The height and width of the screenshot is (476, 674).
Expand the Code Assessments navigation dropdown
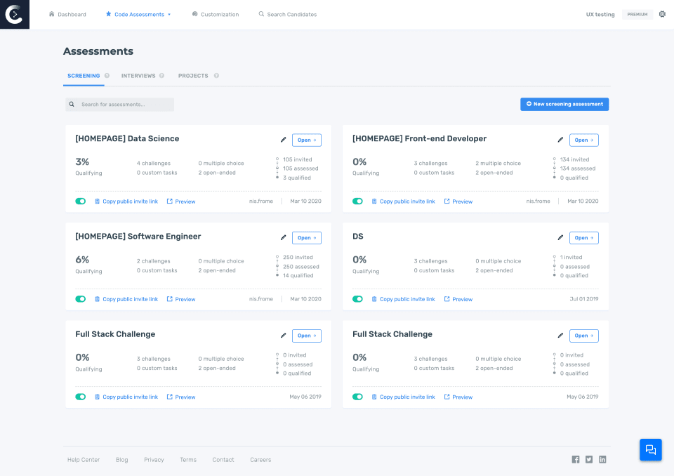(168, 13)
